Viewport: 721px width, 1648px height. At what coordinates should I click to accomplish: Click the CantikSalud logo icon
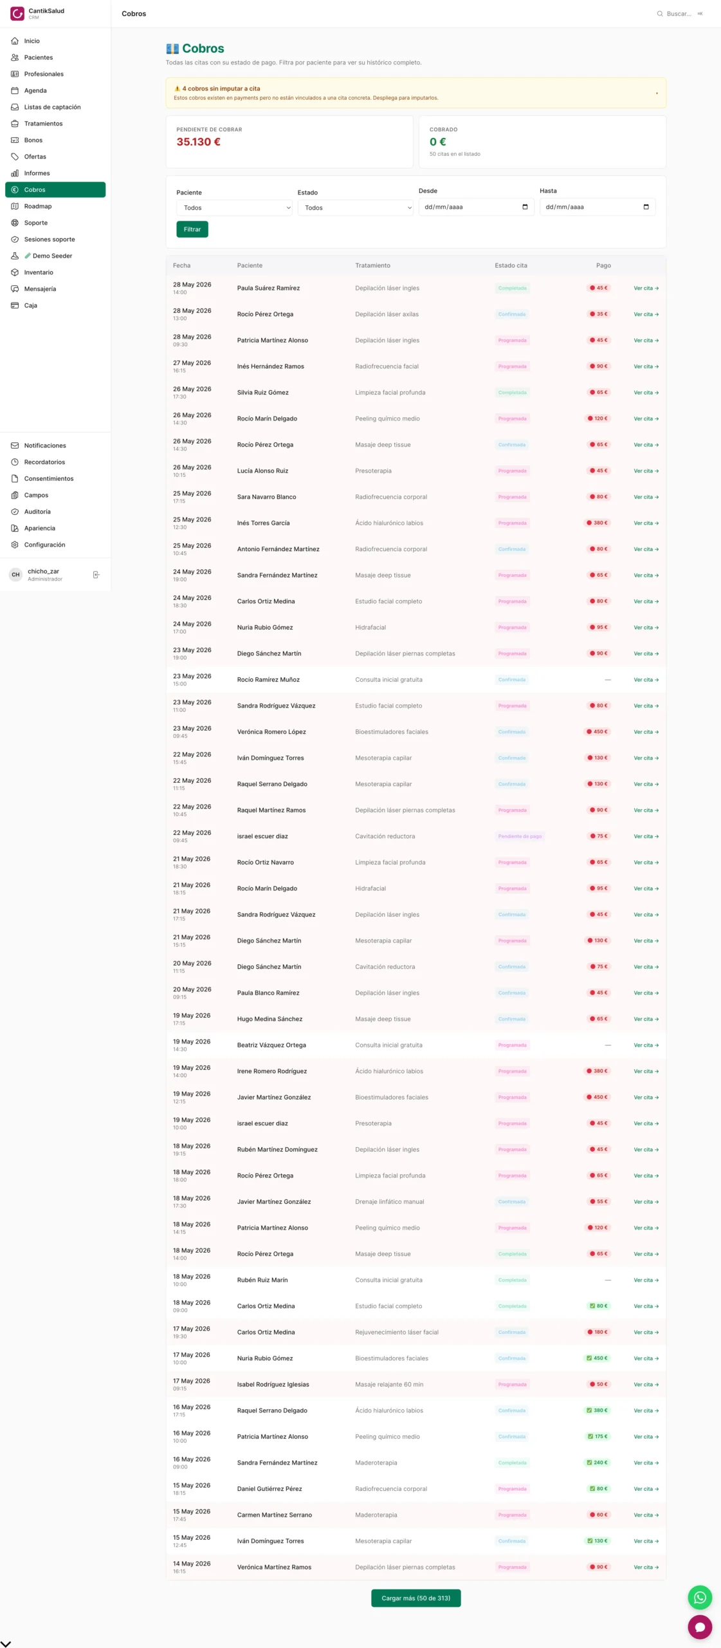(17, 14)
